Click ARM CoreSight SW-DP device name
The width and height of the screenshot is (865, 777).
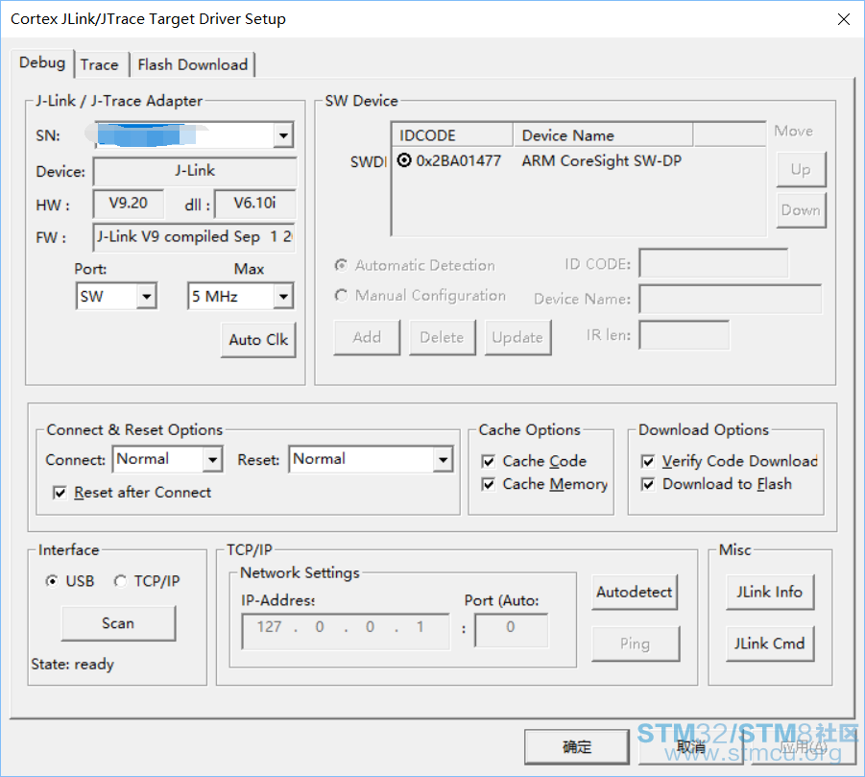[601, 160]
